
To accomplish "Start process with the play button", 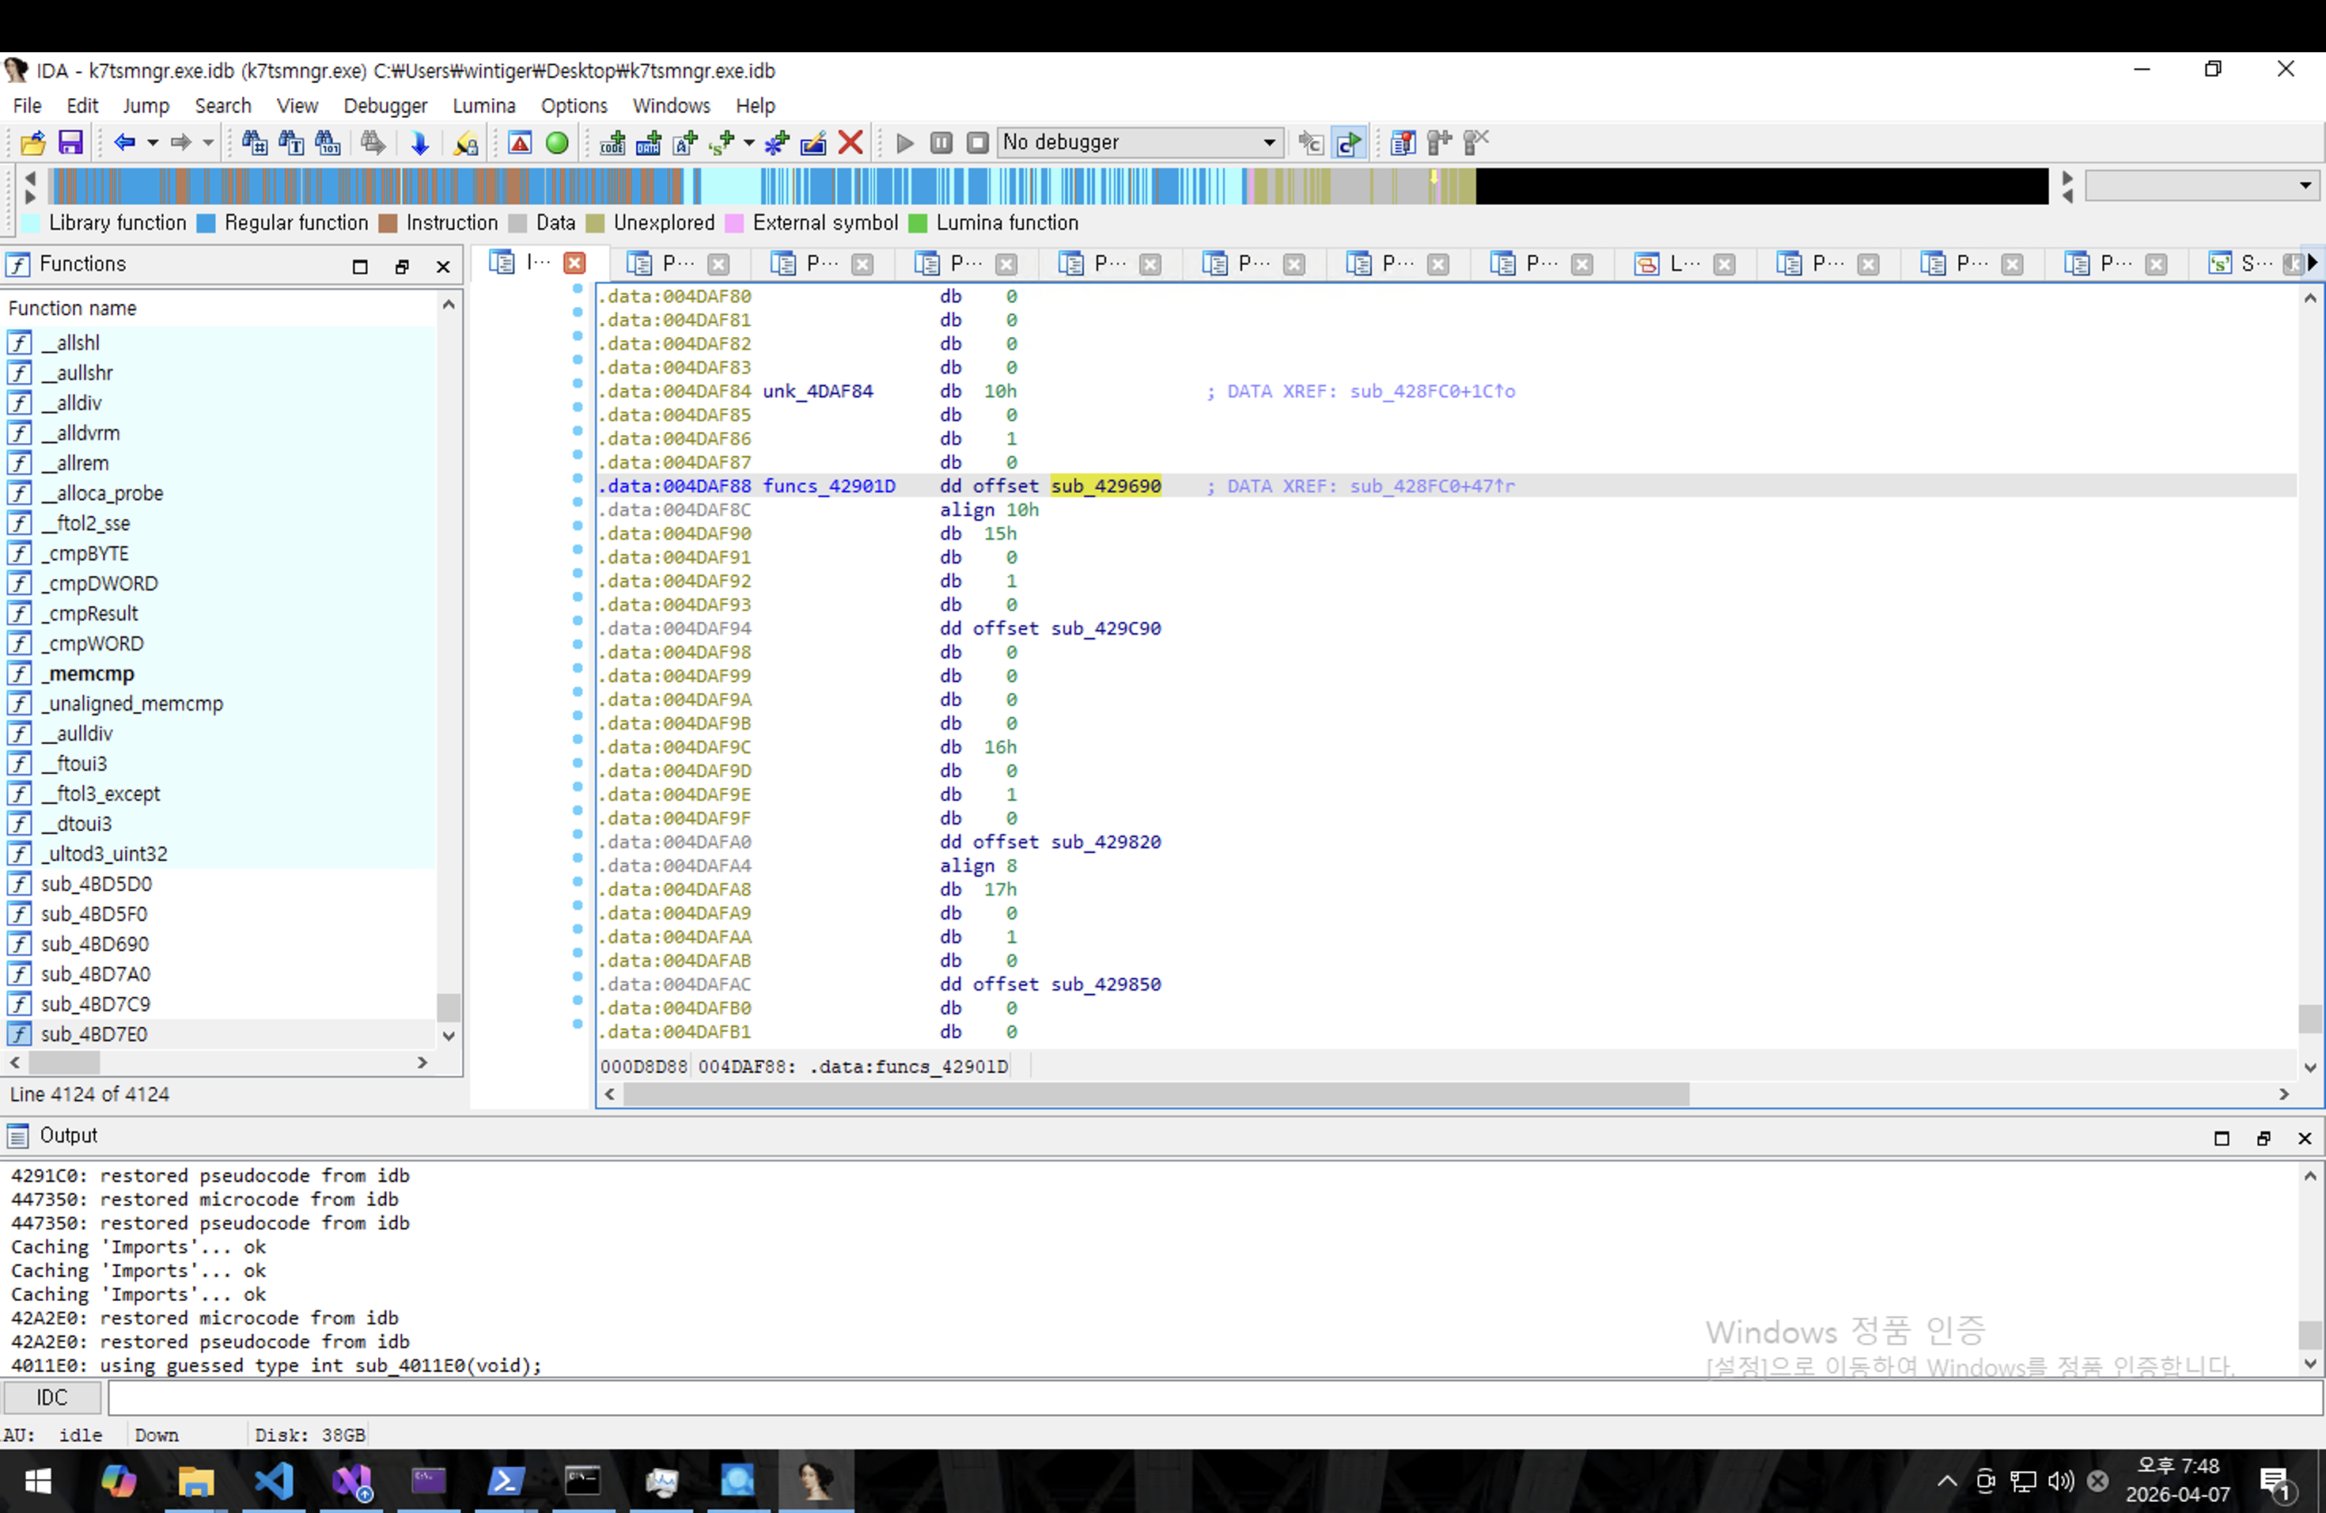I will 905,142.
